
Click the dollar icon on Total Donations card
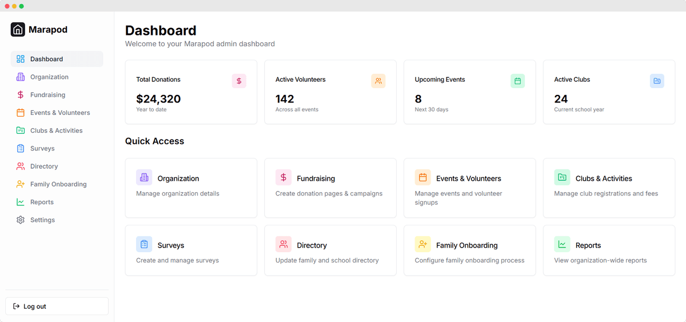[x=239, y=81]
